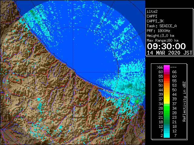Click the bright green echo cell near southeast coast

point(137,101)
